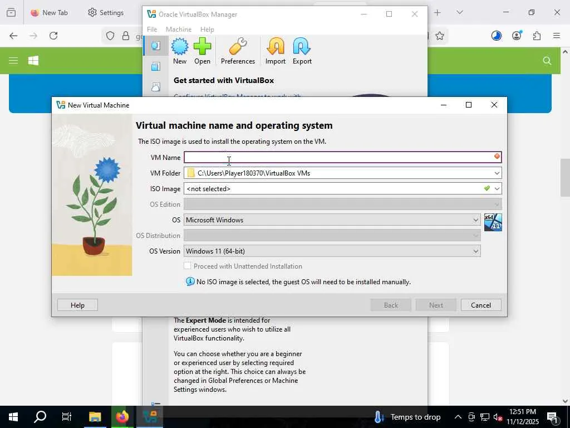Screen dimensions: 570x428
Task: Switch to Firefox in the taskbar
Action: pyautogui.click(x=122, y=417)
